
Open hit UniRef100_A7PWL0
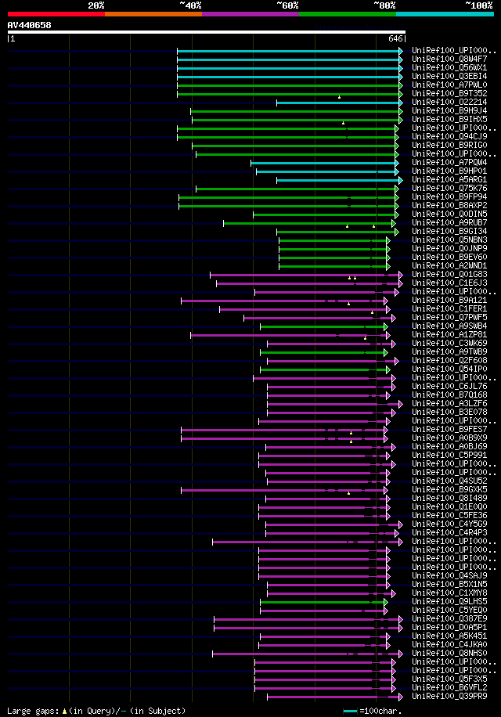pyautogui.click(x=449, y=85)
